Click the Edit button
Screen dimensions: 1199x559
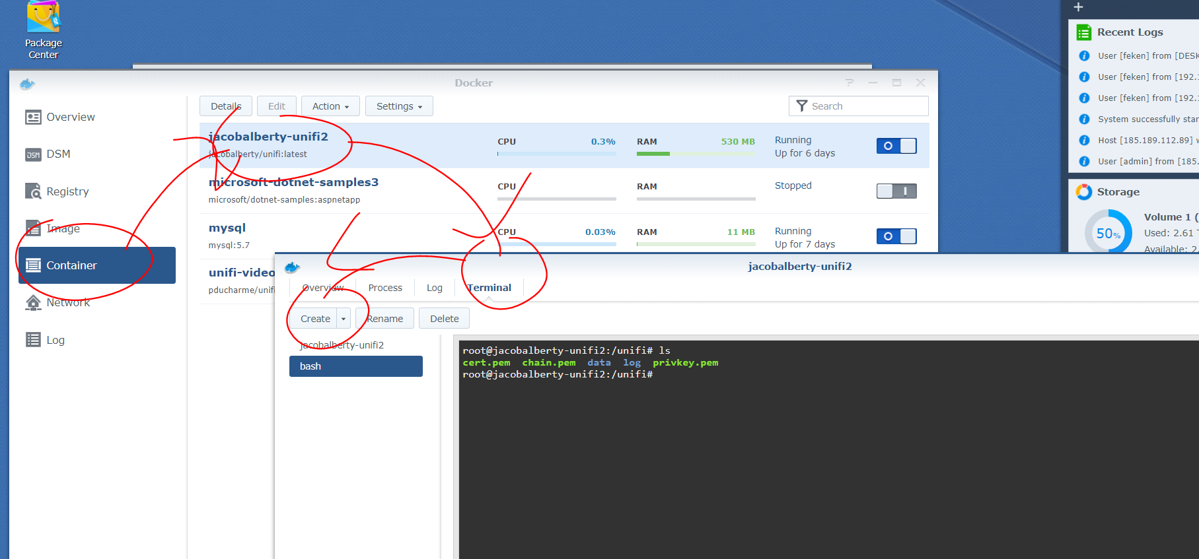point(277,106)
